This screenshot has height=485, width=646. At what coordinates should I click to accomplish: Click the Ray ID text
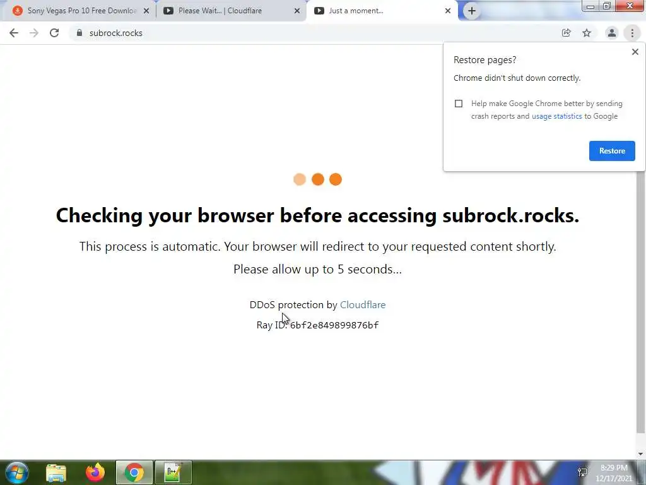(317, 325)
